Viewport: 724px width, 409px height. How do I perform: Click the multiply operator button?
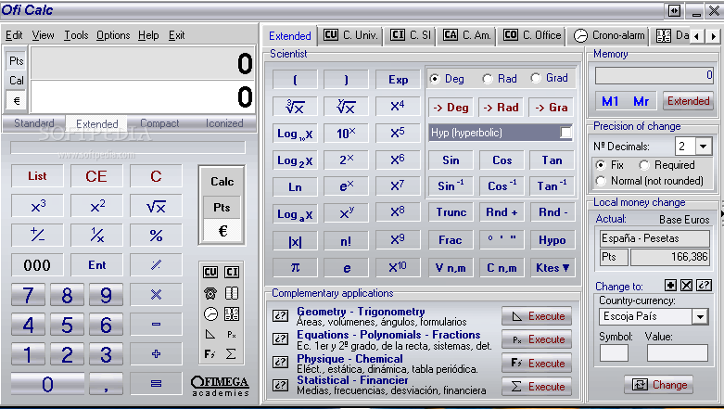coord(156,294)
